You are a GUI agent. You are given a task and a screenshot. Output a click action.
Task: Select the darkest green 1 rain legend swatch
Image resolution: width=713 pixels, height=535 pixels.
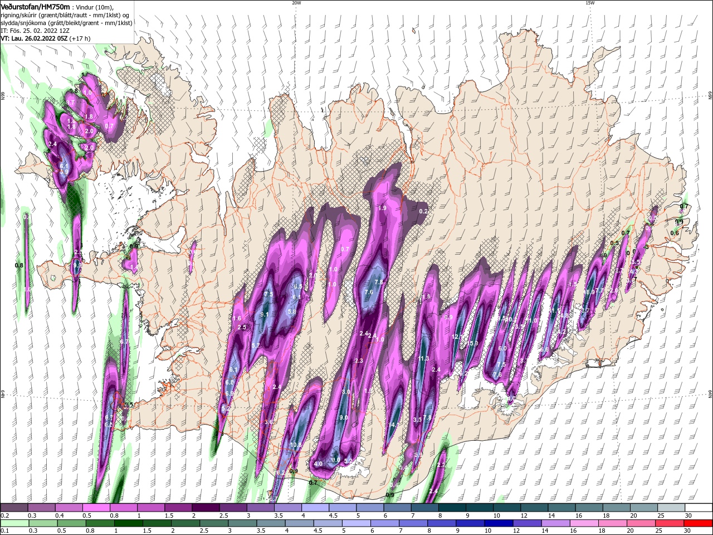tap(128, 523)
